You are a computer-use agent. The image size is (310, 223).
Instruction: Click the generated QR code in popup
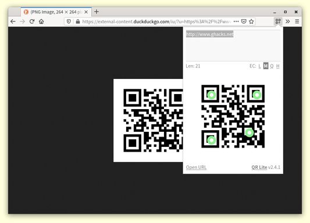(233, 116)
